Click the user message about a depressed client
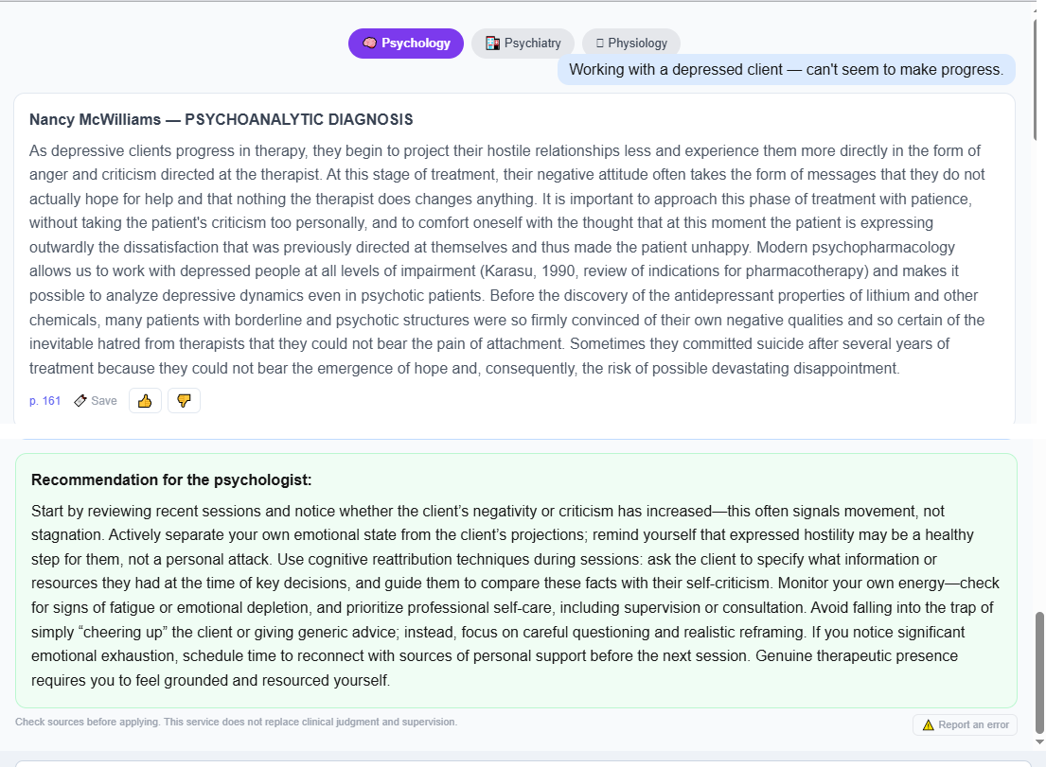 [786, 69]
